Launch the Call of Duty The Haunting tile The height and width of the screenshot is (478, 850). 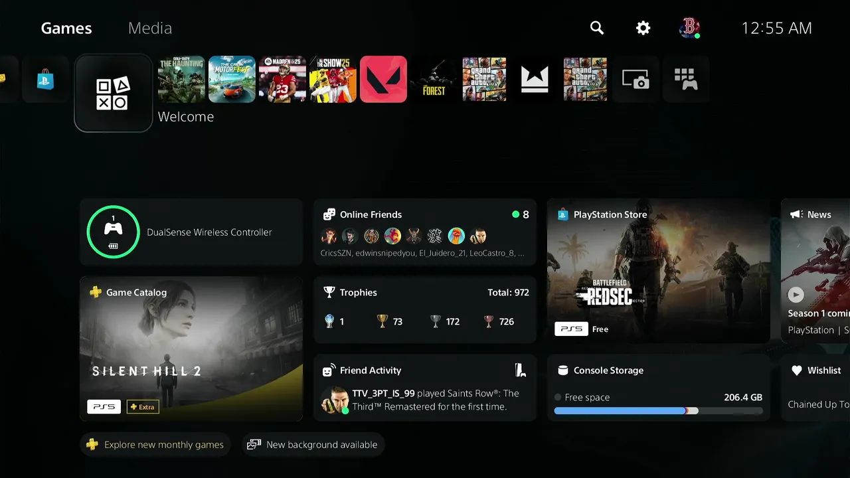tap(181, 79)
